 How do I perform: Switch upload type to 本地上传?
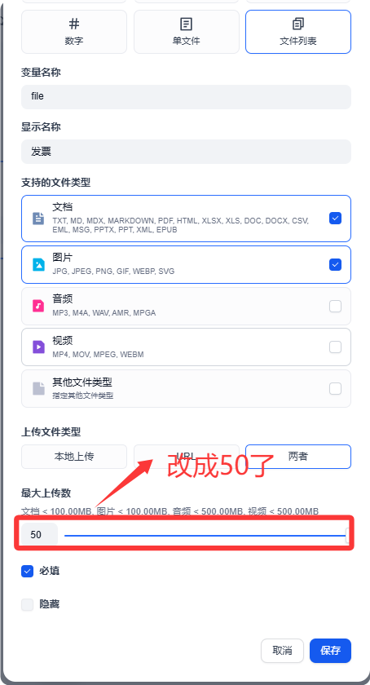(x=74, y=457)
